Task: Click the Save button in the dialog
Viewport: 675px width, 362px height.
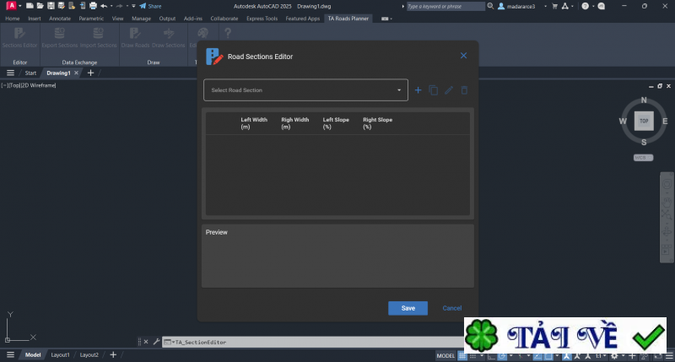Action: tap(408, 308)
